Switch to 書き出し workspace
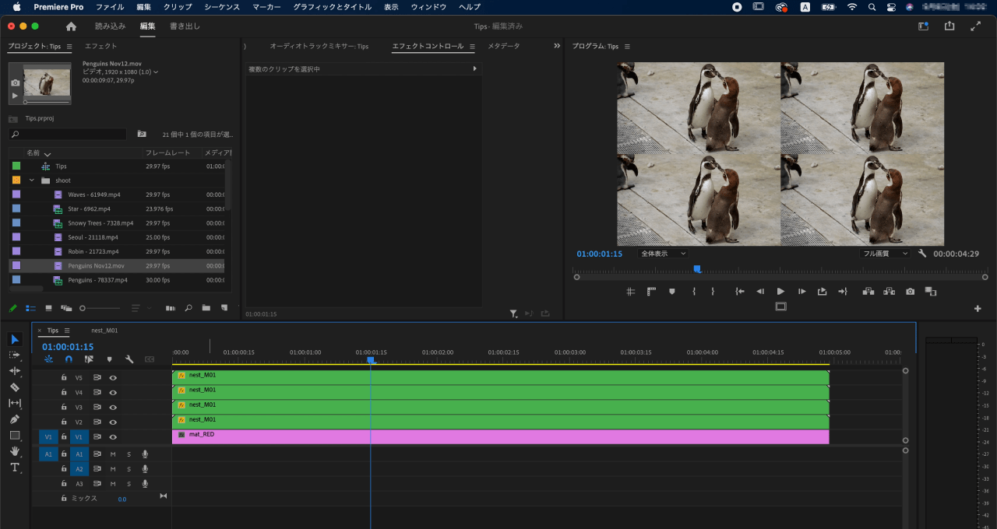Image resolution: width=997 pixels, height=529 pixels. click(185, 26)
